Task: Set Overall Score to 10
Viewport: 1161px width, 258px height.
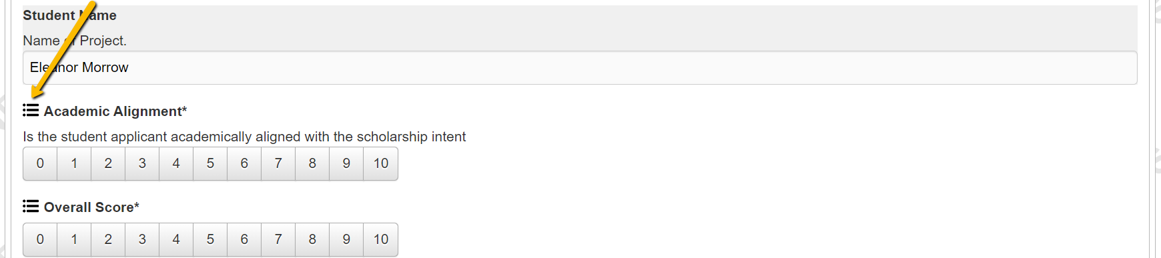Action: click(x=381, y=240)
